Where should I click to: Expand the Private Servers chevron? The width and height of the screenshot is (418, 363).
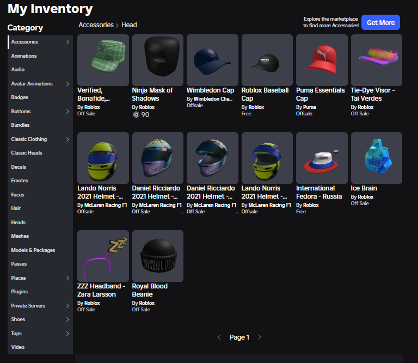coord(67,306)
